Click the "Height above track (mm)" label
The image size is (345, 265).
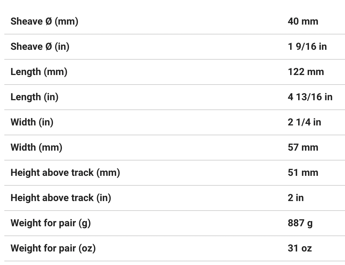[65, 173]
